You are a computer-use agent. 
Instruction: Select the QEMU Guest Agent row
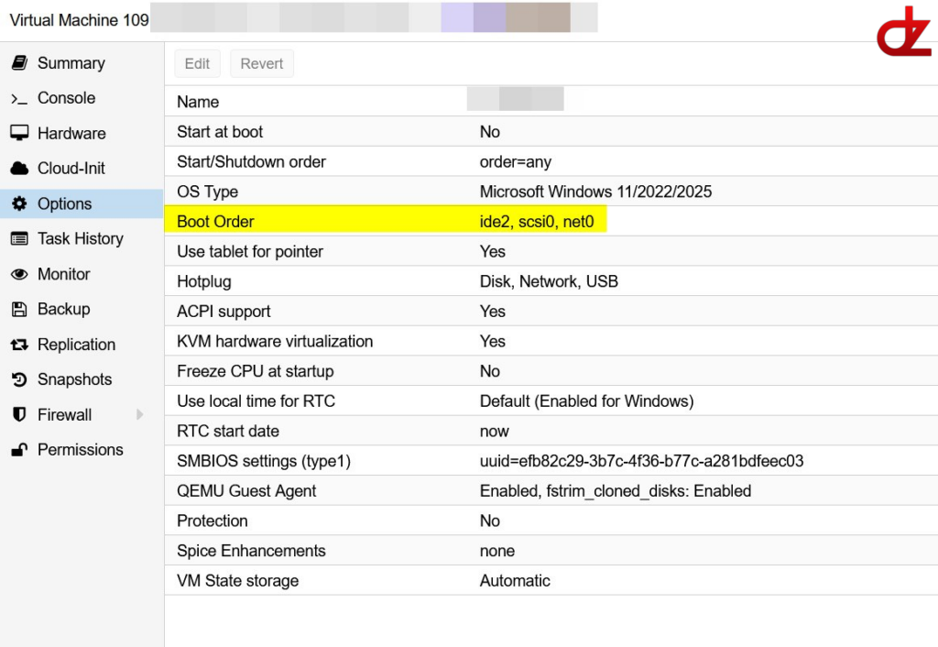click(385, 491)
